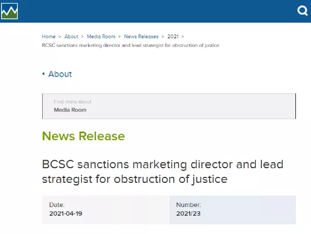Click the arrow after Media Room breadcrumb
This screenshot has height=234, width=311.
click(119, 37)
